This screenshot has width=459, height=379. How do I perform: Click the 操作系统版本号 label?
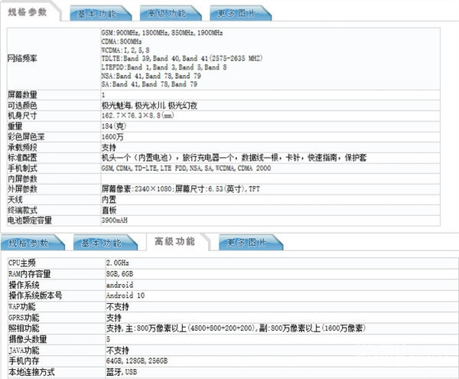point(35,296)
